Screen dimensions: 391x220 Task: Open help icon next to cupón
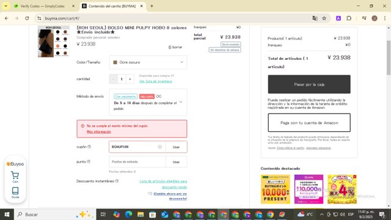[89, 147]
